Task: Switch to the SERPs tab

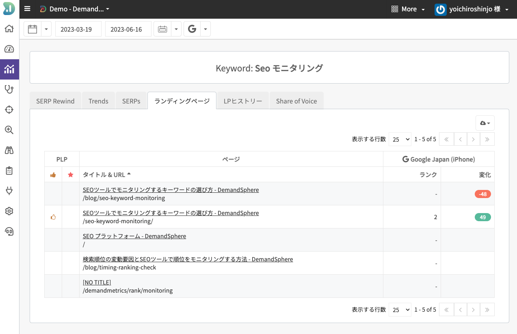Action: [x=131, y=101]
